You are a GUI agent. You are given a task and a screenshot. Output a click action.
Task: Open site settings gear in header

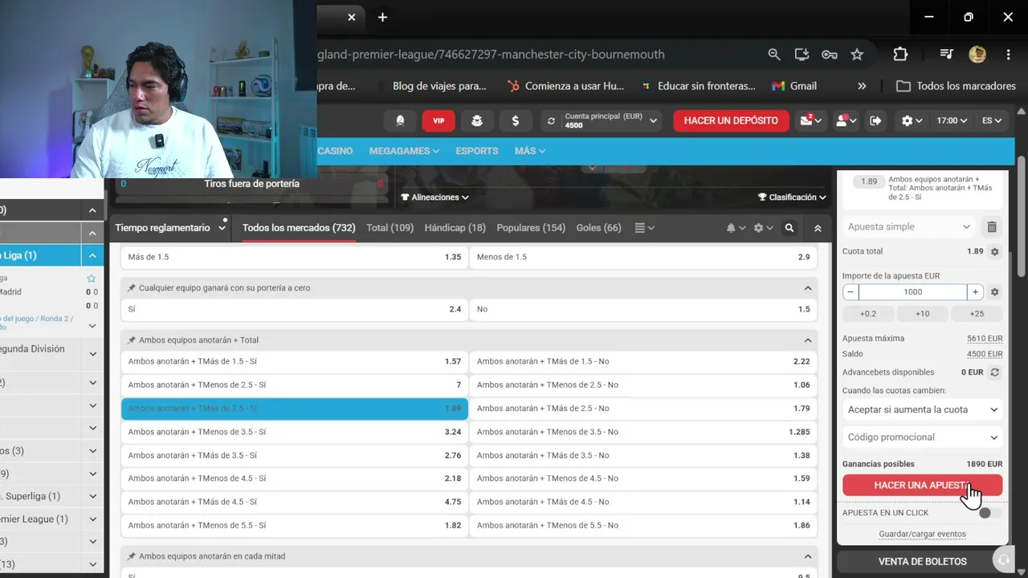912,120
